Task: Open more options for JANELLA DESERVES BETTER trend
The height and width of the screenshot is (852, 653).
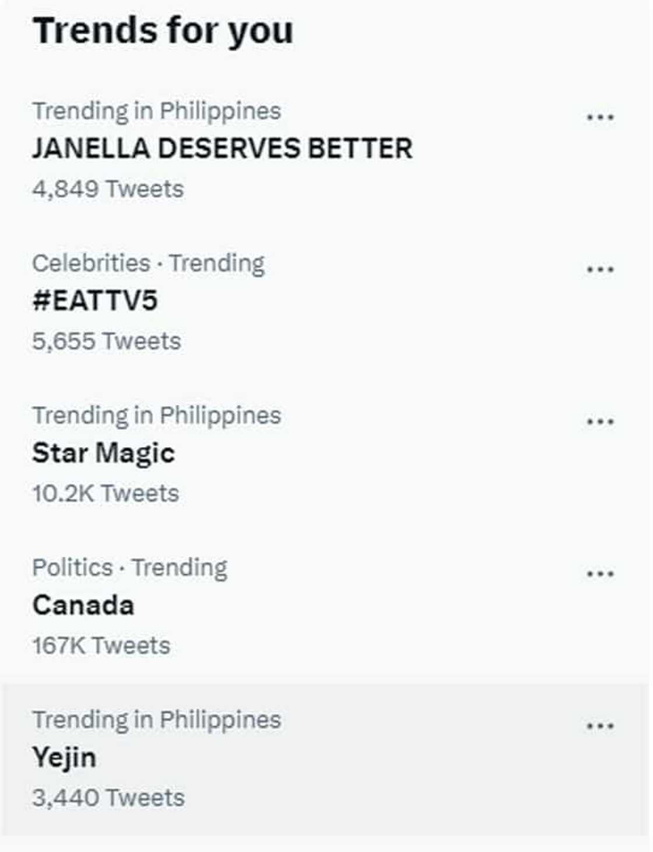Action: pos(600,117)
